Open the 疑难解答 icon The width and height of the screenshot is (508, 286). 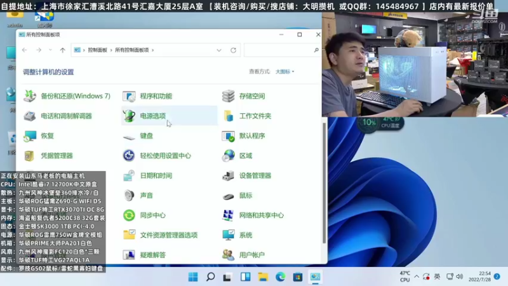pyautogui.click(x=129, y=255)
